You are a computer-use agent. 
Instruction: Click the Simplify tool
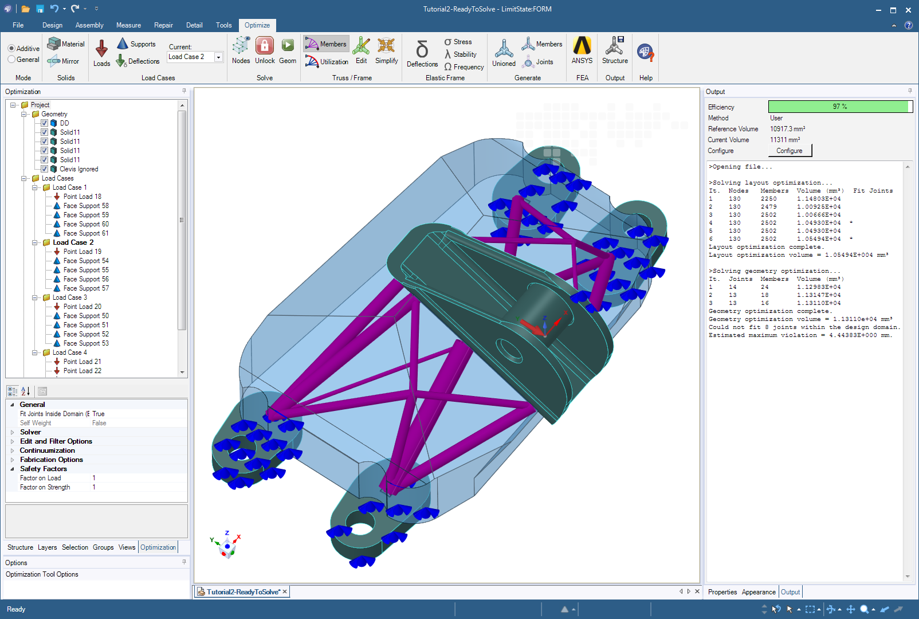pyautogui.click(x=386, y=50)
